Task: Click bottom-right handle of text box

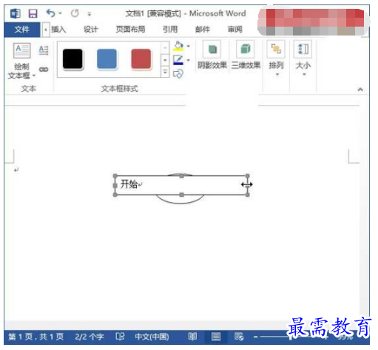Action: click(248, 195)
